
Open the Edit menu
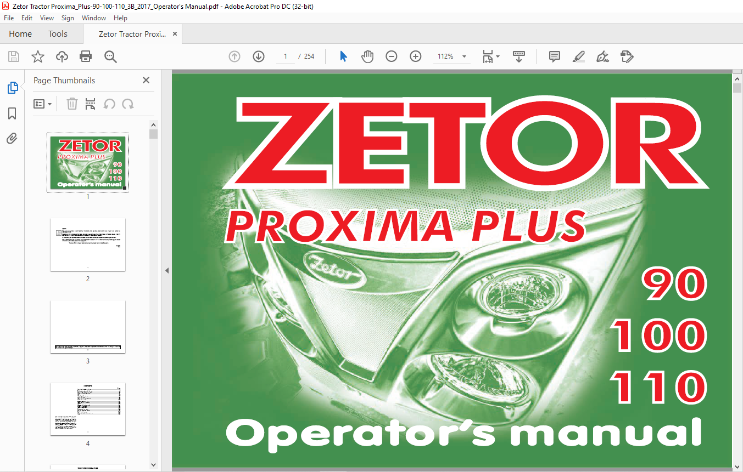pyautogui.click(x=27, y=18)
